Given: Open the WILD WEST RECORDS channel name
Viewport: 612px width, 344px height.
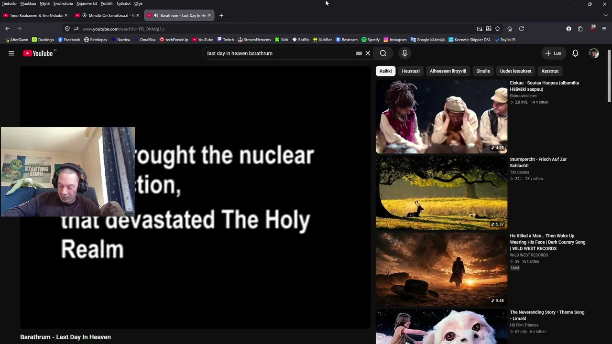Looking at the screenshot, I should 529,255.
